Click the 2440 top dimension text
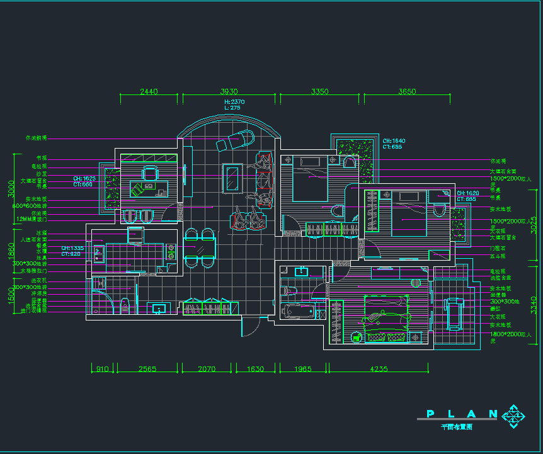Viewport: 543px width, 454px height. pos(149,91)
